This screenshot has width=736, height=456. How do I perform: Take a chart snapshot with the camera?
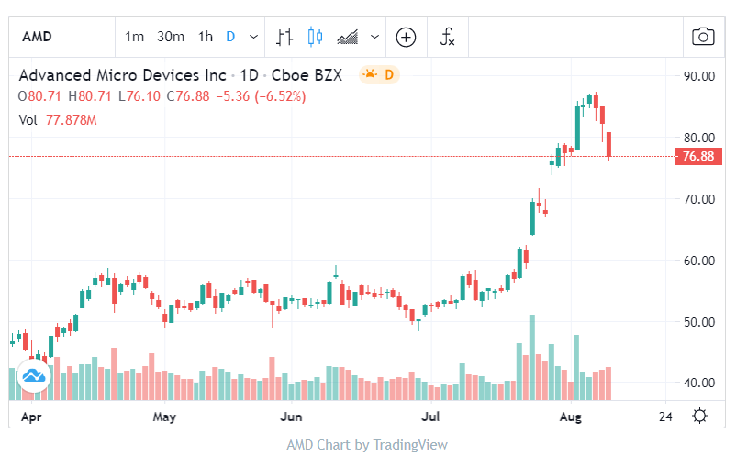(703, 37)
